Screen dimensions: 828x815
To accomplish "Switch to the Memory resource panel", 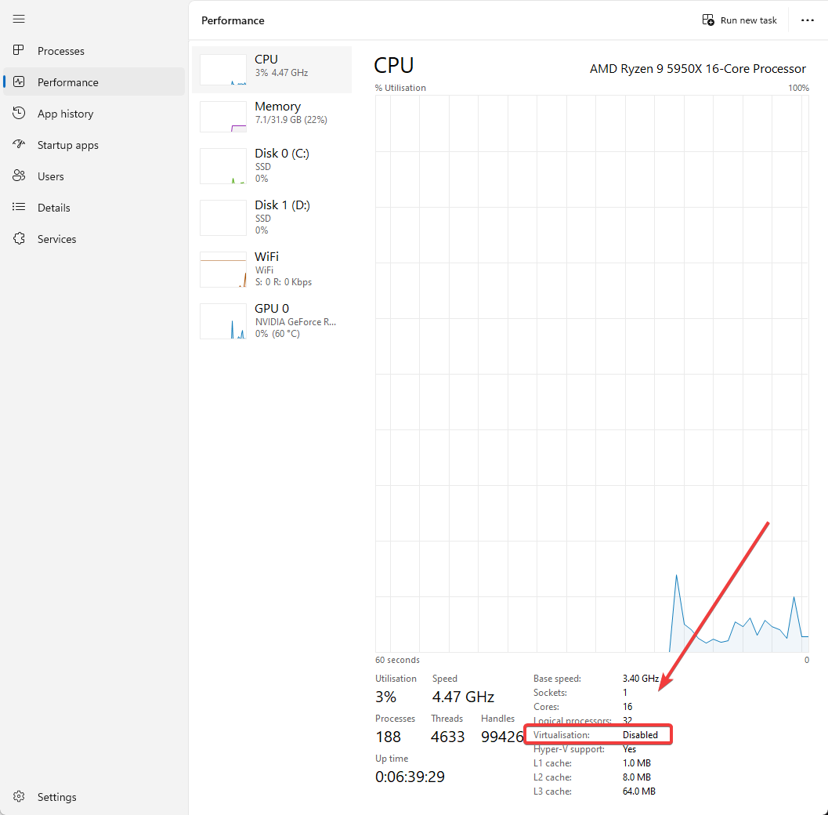I will 272,117.
